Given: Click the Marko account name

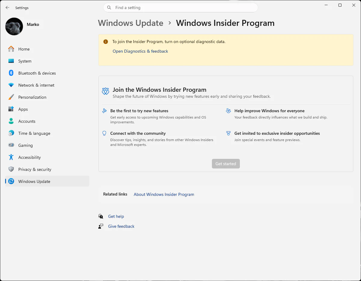Looking at the screenshot, I should click(33, 24).
